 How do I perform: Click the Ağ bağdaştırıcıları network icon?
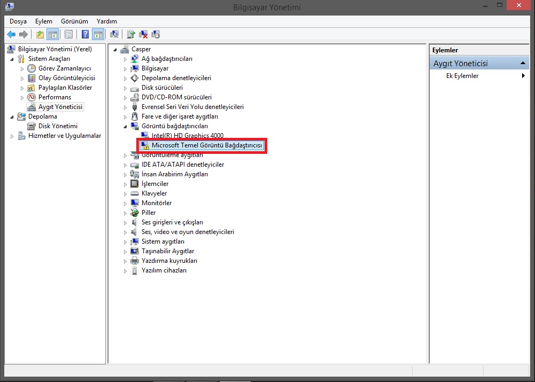tap(135, 59)
